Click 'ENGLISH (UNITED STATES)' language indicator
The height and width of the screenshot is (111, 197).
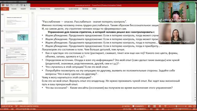pyautogui.click(x=29, y=106)
